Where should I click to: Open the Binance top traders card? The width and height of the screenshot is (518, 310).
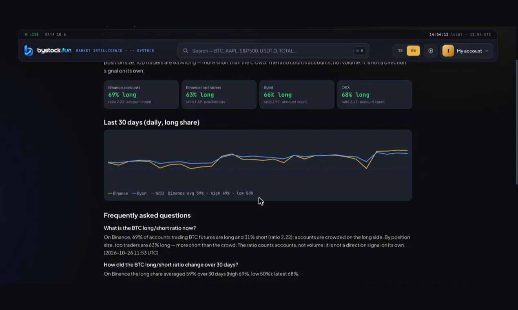(219, 95)
